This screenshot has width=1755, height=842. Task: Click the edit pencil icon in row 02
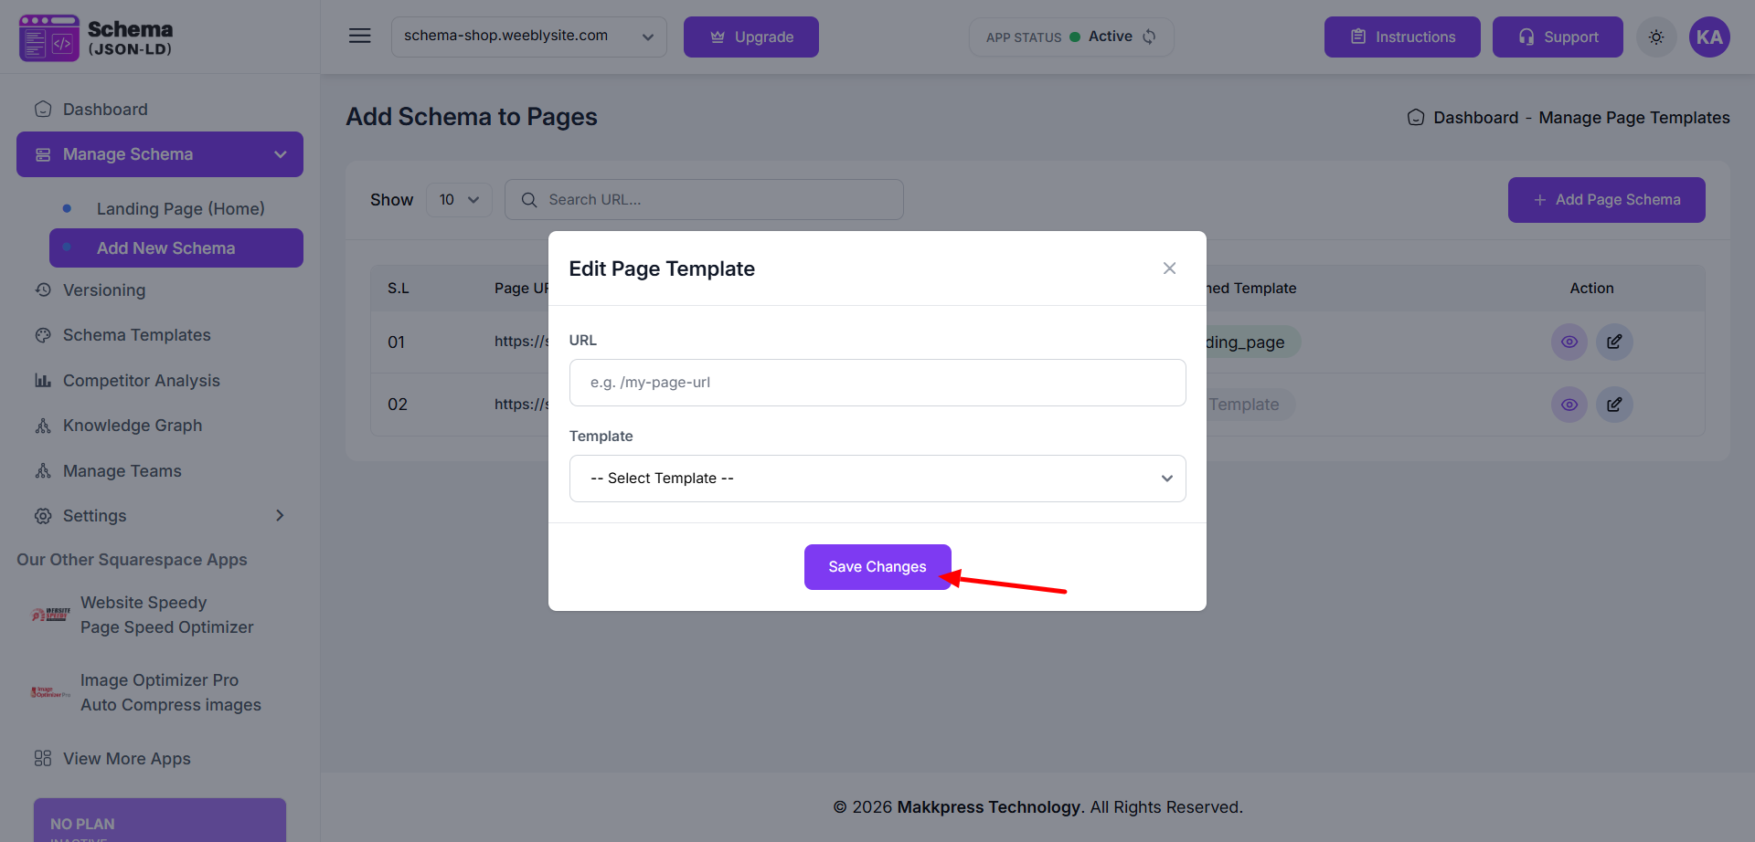click(1613, 405)
